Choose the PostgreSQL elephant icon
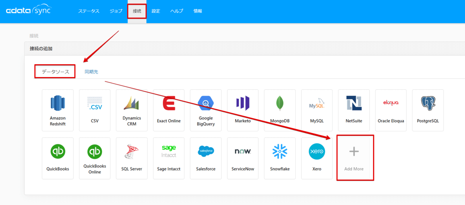Image resolution: width=465 pixels, height=205 pixels. 428,103
